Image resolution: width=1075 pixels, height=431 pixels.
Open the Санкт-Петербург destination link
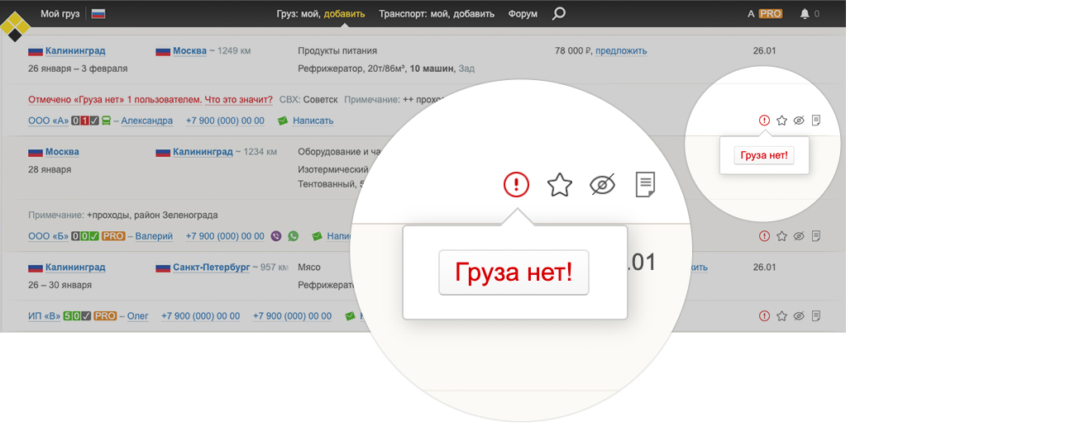211,268
